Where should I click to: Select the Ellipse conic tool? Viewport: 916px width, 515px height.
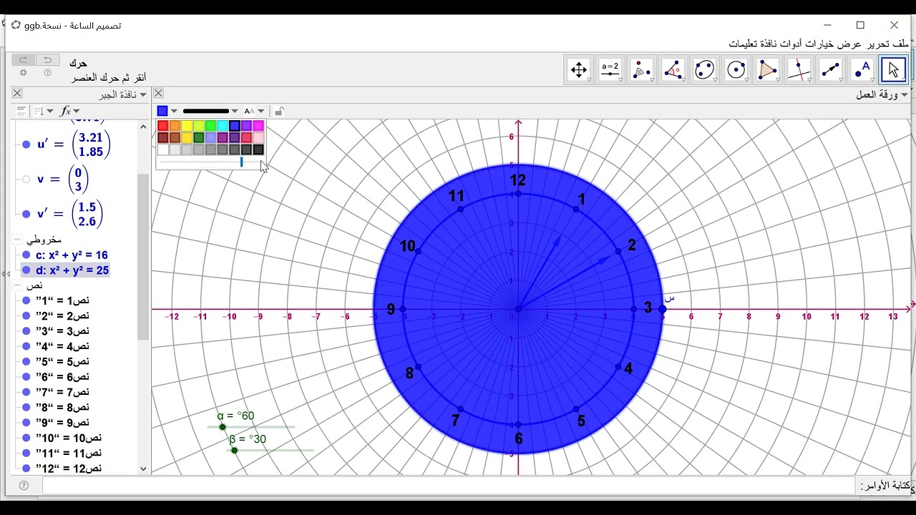point(705,69)
